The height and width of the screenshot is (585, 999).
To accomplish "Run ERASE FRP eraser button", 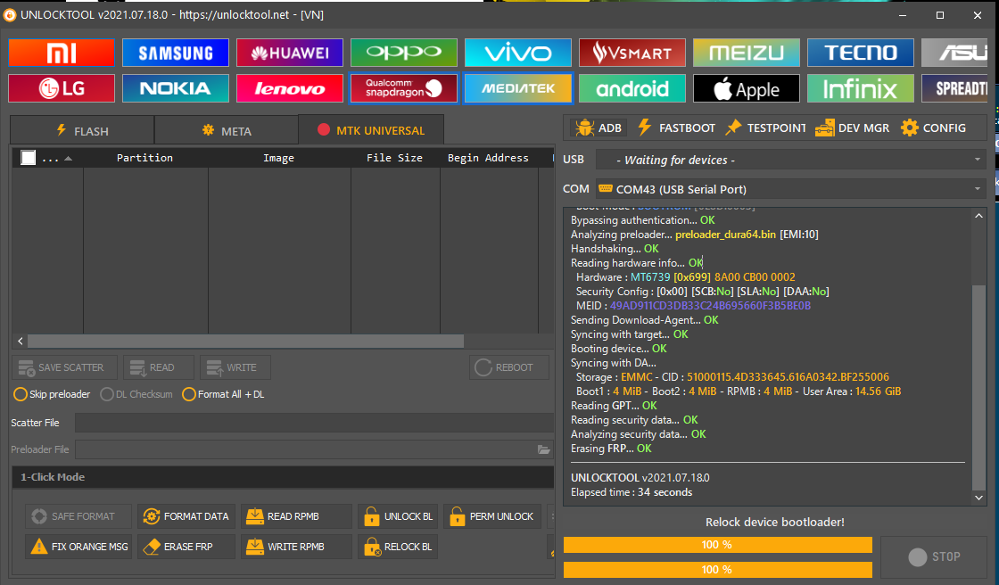I will tap(186, 547).
